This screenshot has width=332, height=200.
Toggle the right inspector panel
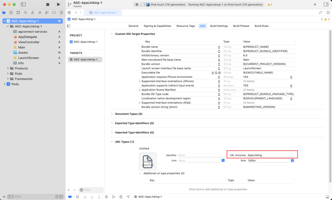tap(326, 4)
